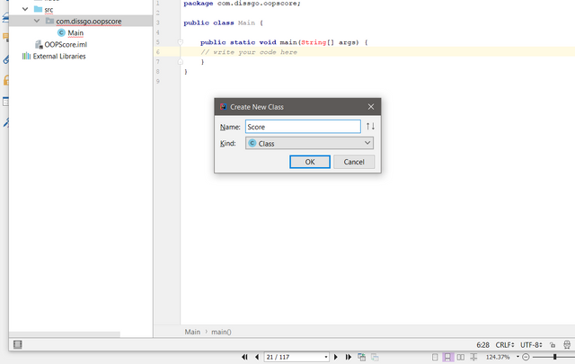Screen dimensions: 575x364
Task: Click the tool window toggle in status bar
Action: coord(18,344)
